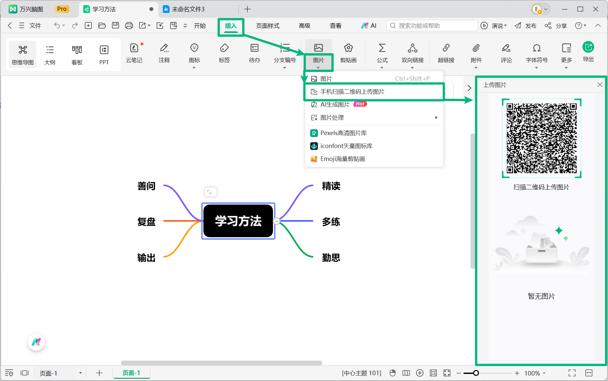This screenshot has width=608, height=381.
Task: Click the play icon in status bar
Action: [x=420, y=373]
